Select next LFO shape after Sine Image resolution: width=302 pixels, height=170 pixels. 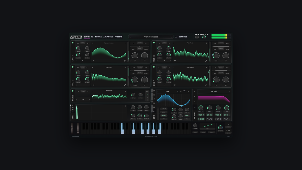pos(177,91)
